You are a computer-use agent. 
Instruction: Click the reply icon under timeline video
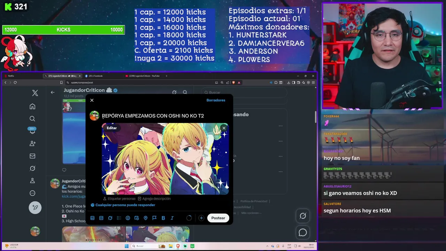64,170
